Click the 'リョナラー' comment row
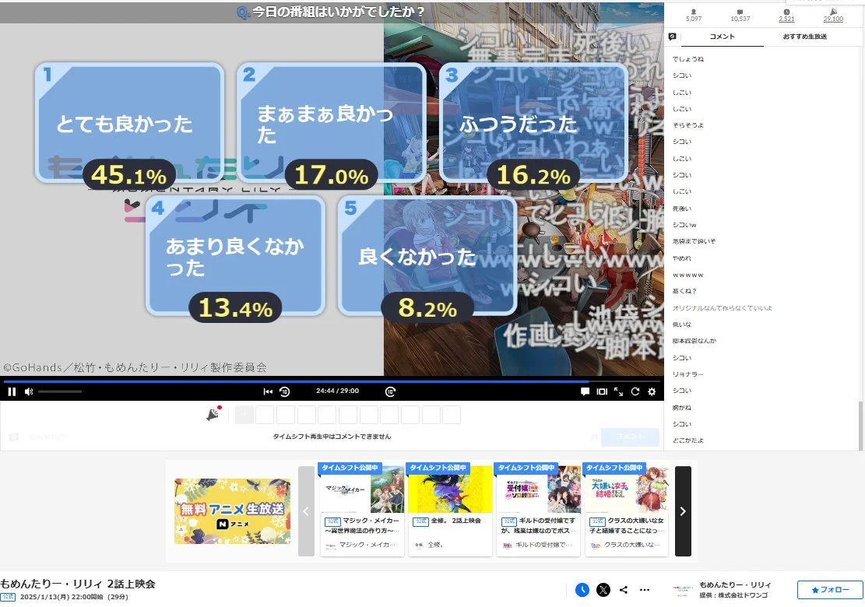The image size is (865, 607). pos(687,374)
